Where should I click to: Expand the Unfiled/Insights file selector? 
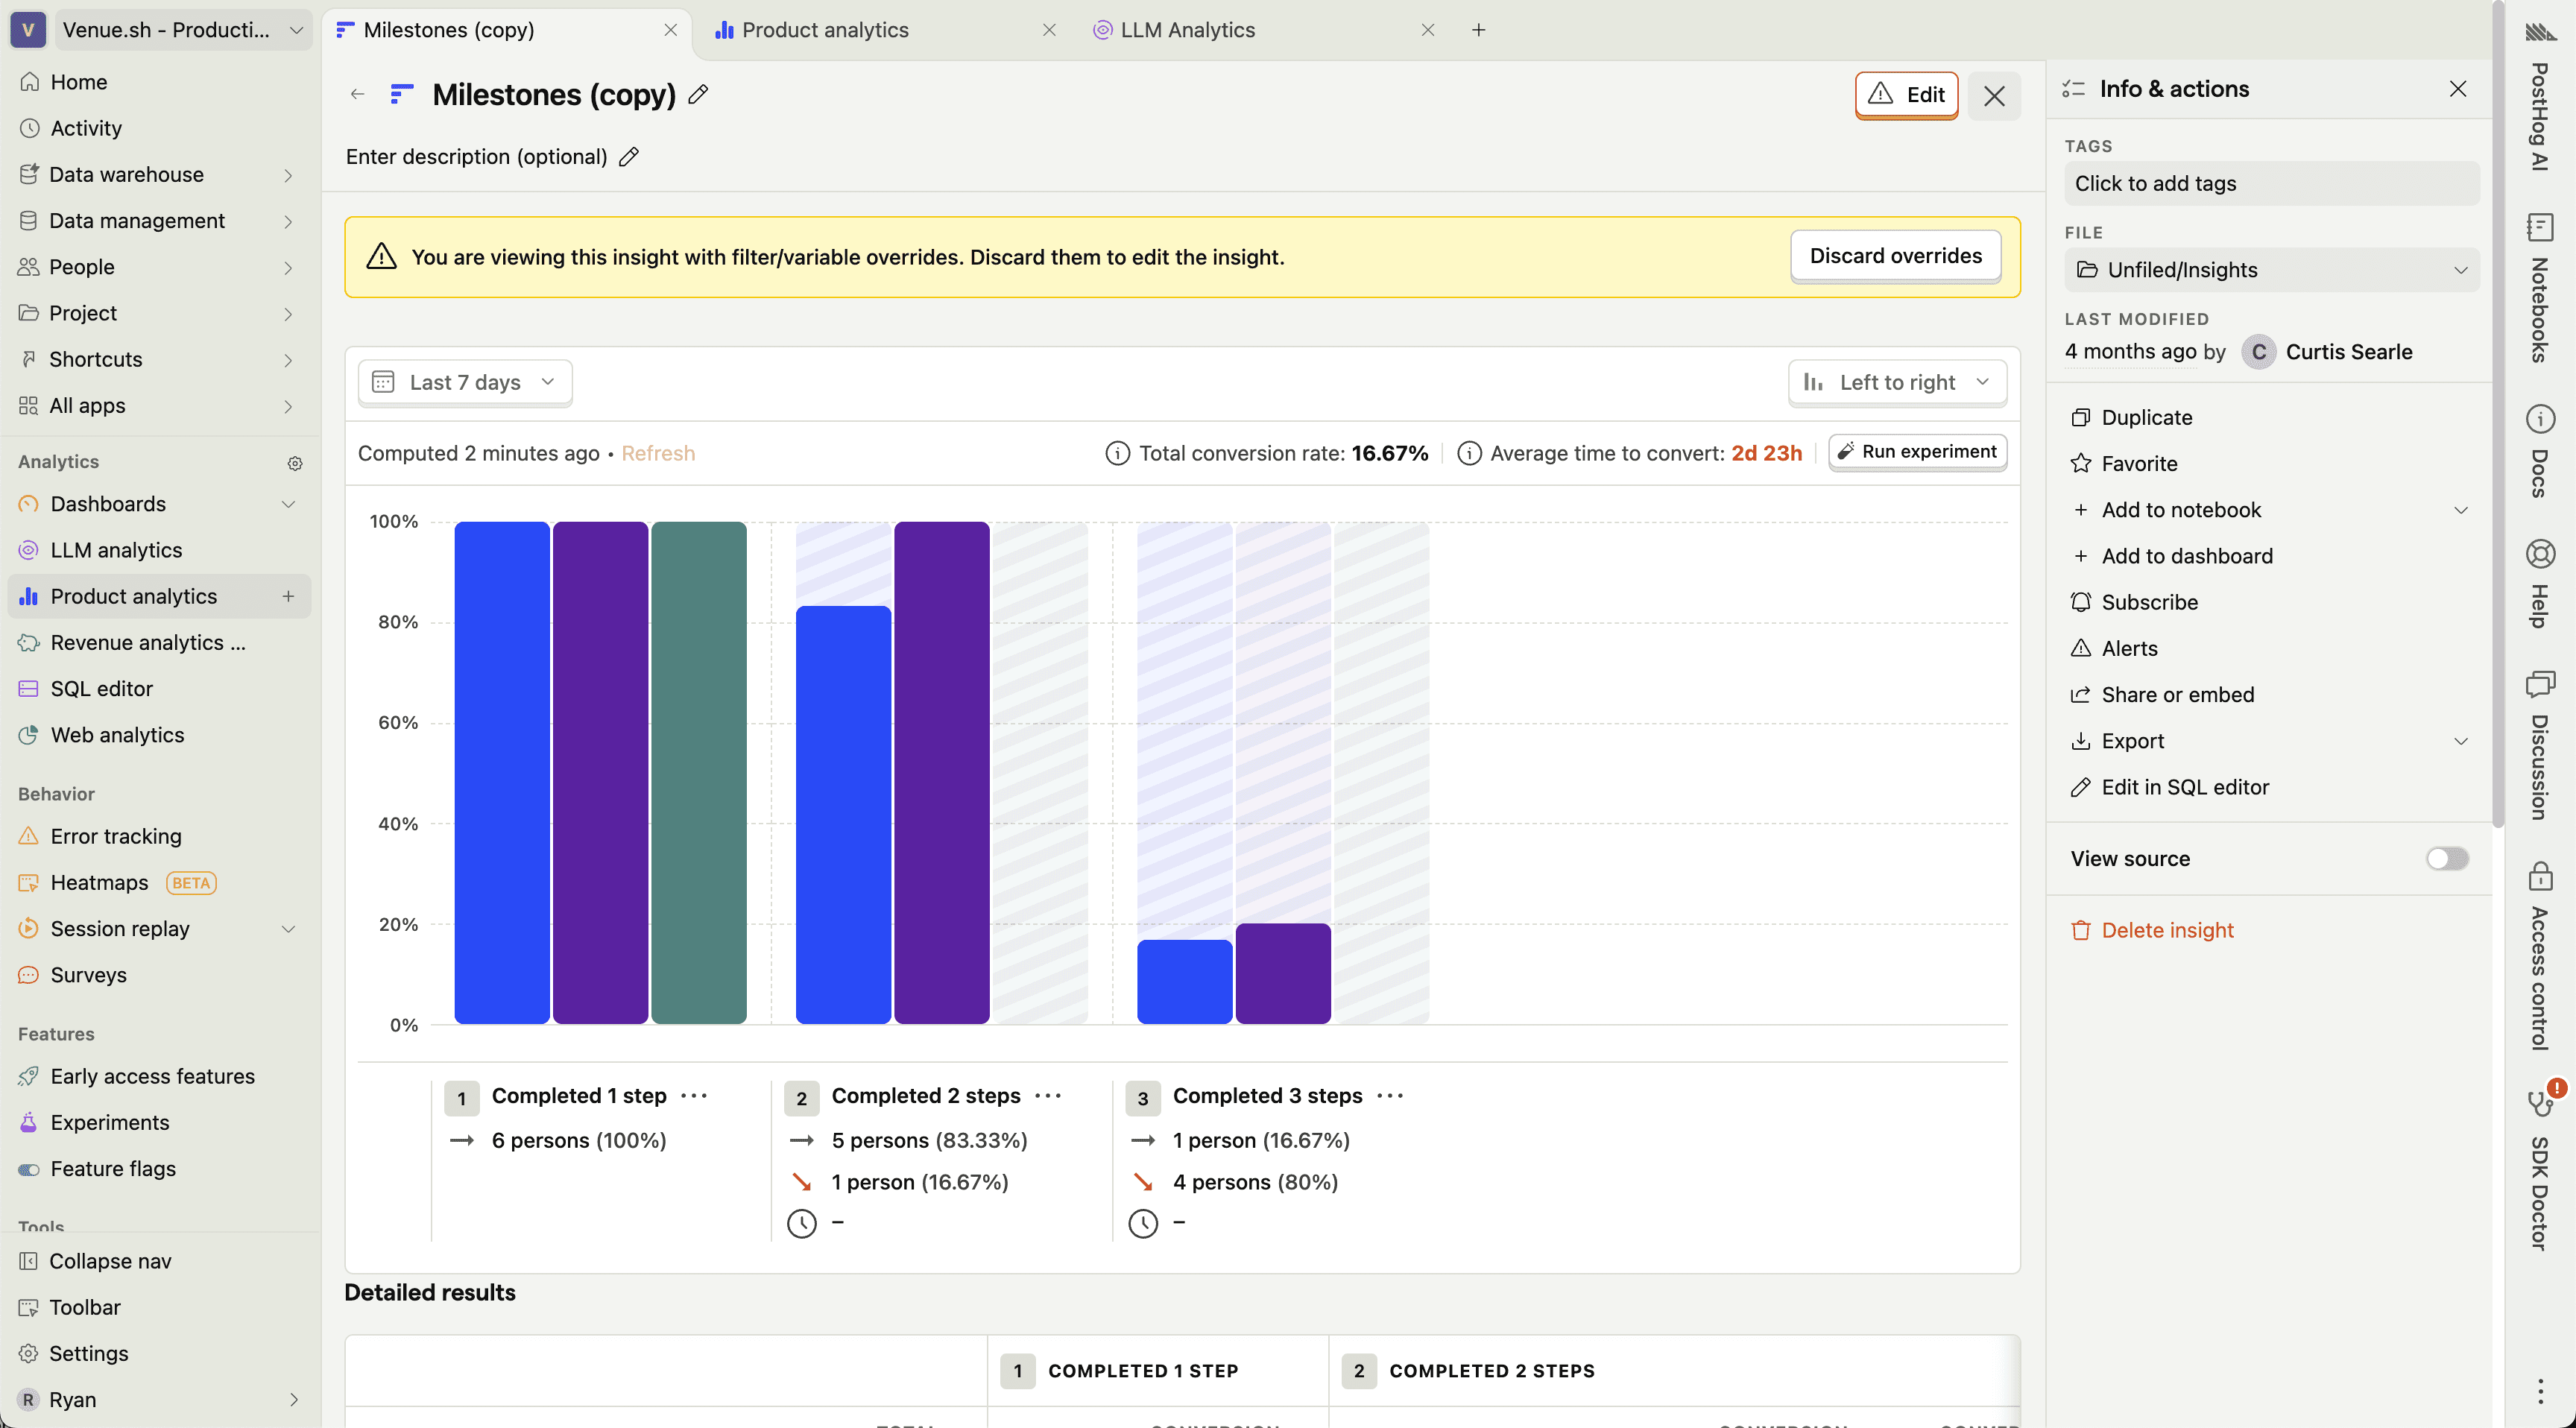2271,270
